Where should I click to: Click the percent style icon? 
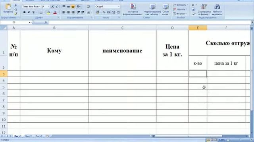click(104, 12)
